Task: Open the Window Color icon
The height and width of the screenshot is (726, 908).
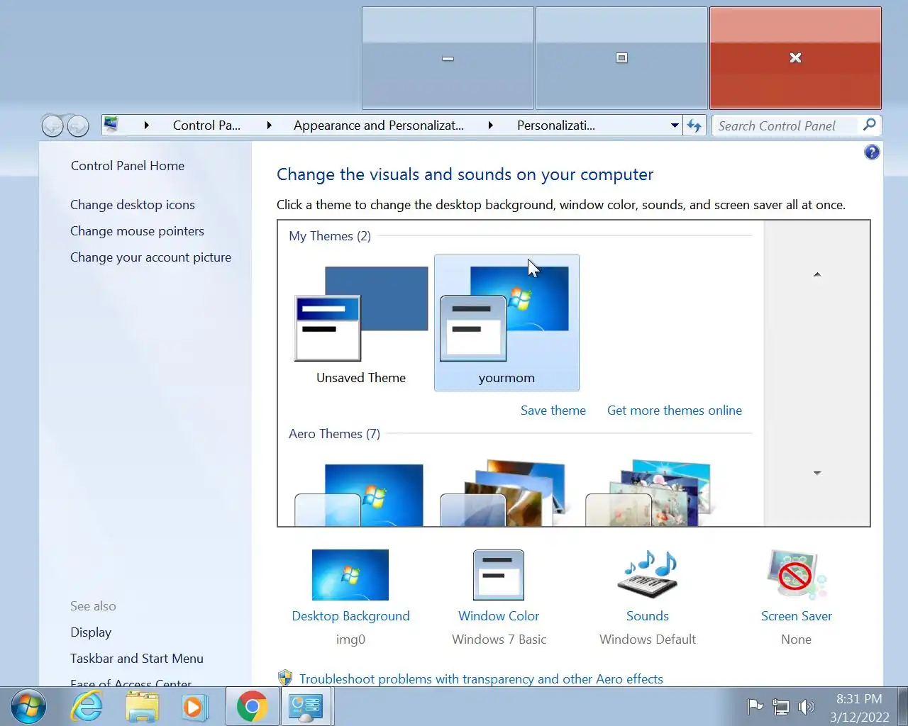Action: pos(499,574)
